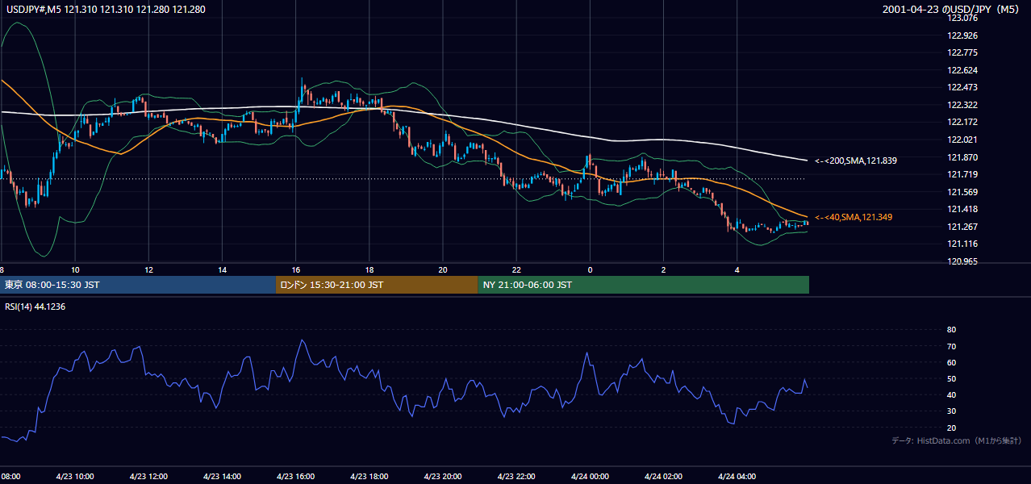The width and height of the screenshot is (1031, 484).
Task: Select the 200 SMA label 121.839
Action: [x=856, y=161]
